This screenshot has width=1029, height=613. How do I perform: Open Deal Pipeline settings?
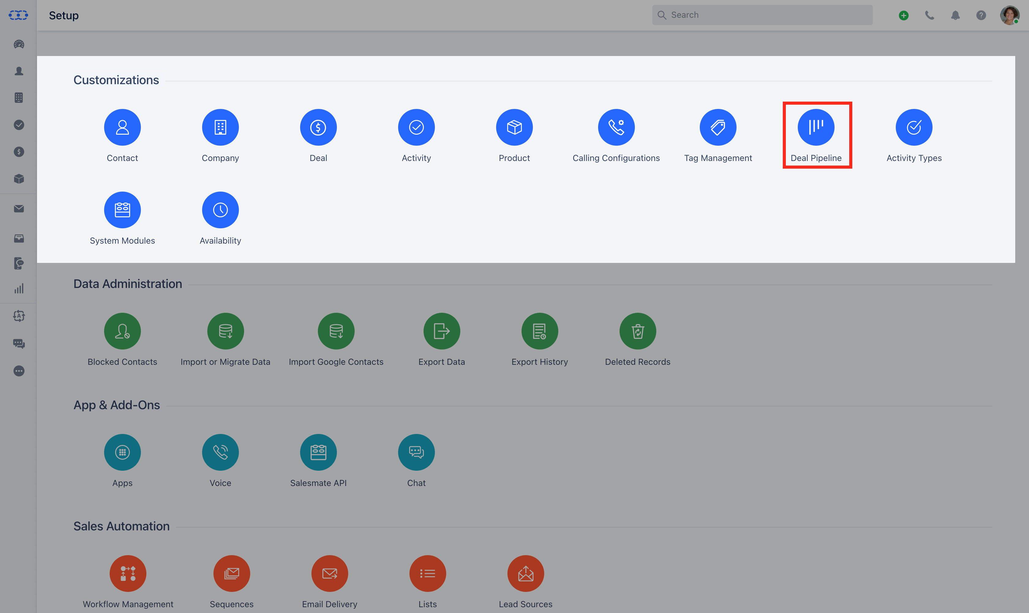(x=816, y=127)
